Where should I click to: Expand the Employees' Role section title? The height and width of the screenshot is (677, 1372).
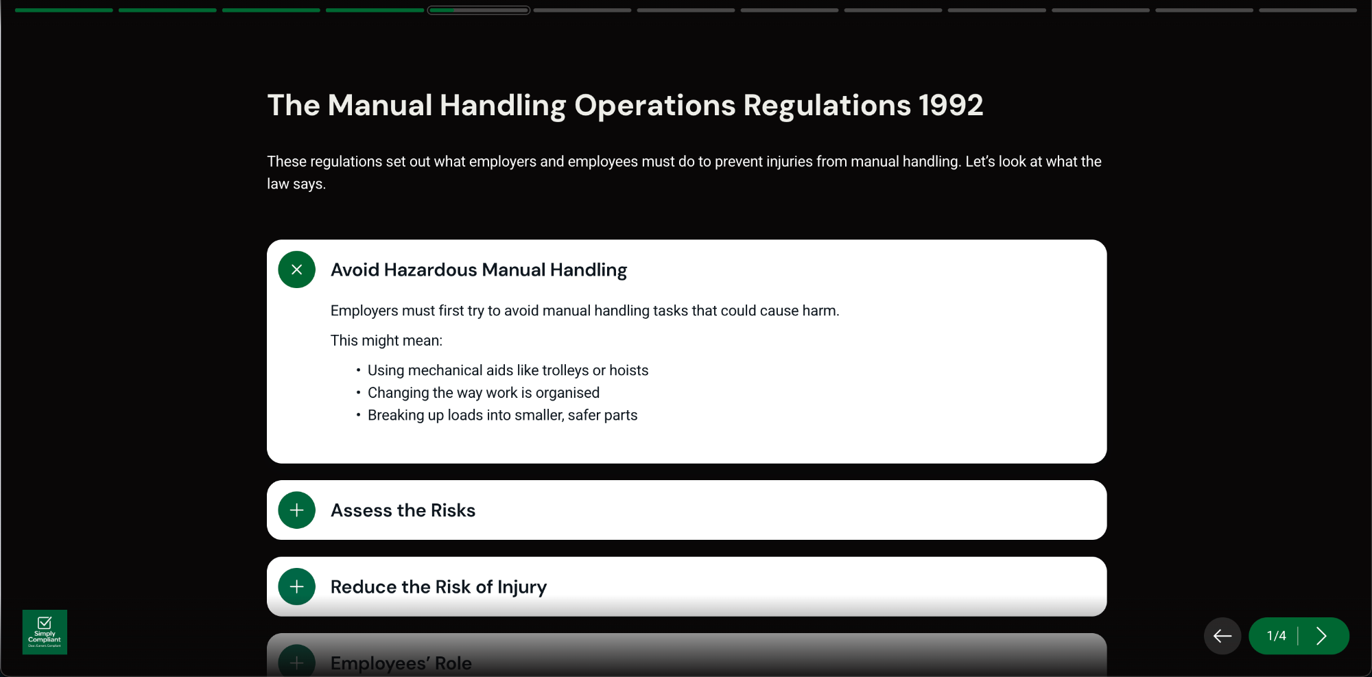(x=401, y=663)
